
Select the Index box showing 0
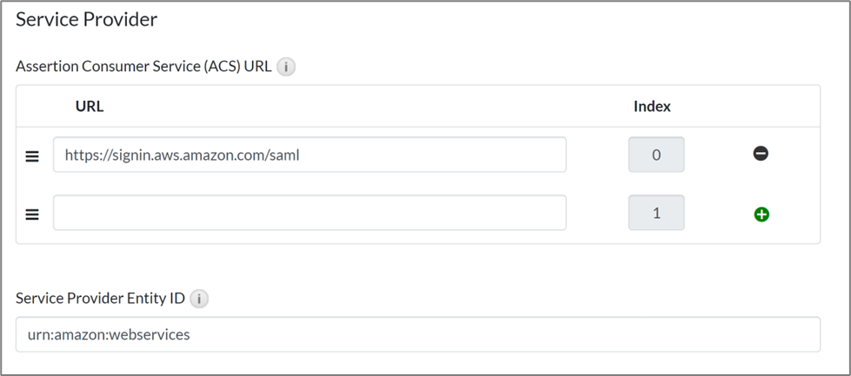point(656,155)
